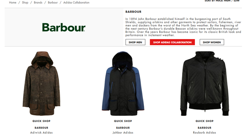
Task: Open the black quilted Roubarb jacket image
Action: point(204,84)
